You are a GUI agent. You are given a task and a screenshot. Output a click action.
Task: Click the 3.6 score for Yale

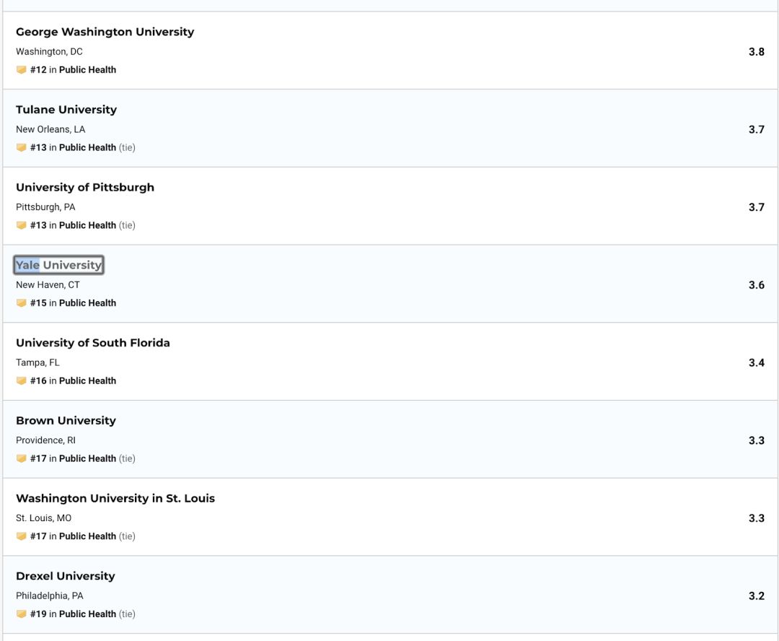point(756,285)
